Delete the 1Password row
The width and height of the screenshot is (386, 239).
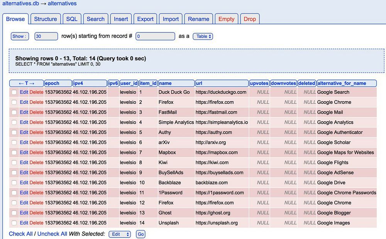coord(36,193)
